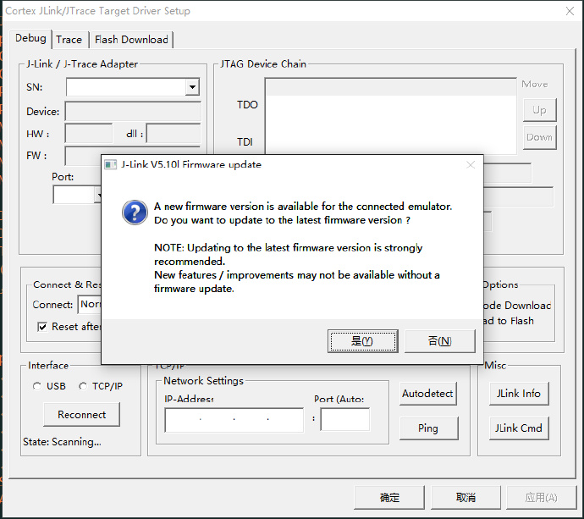The height and width of the screenshot is (519, 584).
Task: Click the Move Up button
Action: click(539, 110)
